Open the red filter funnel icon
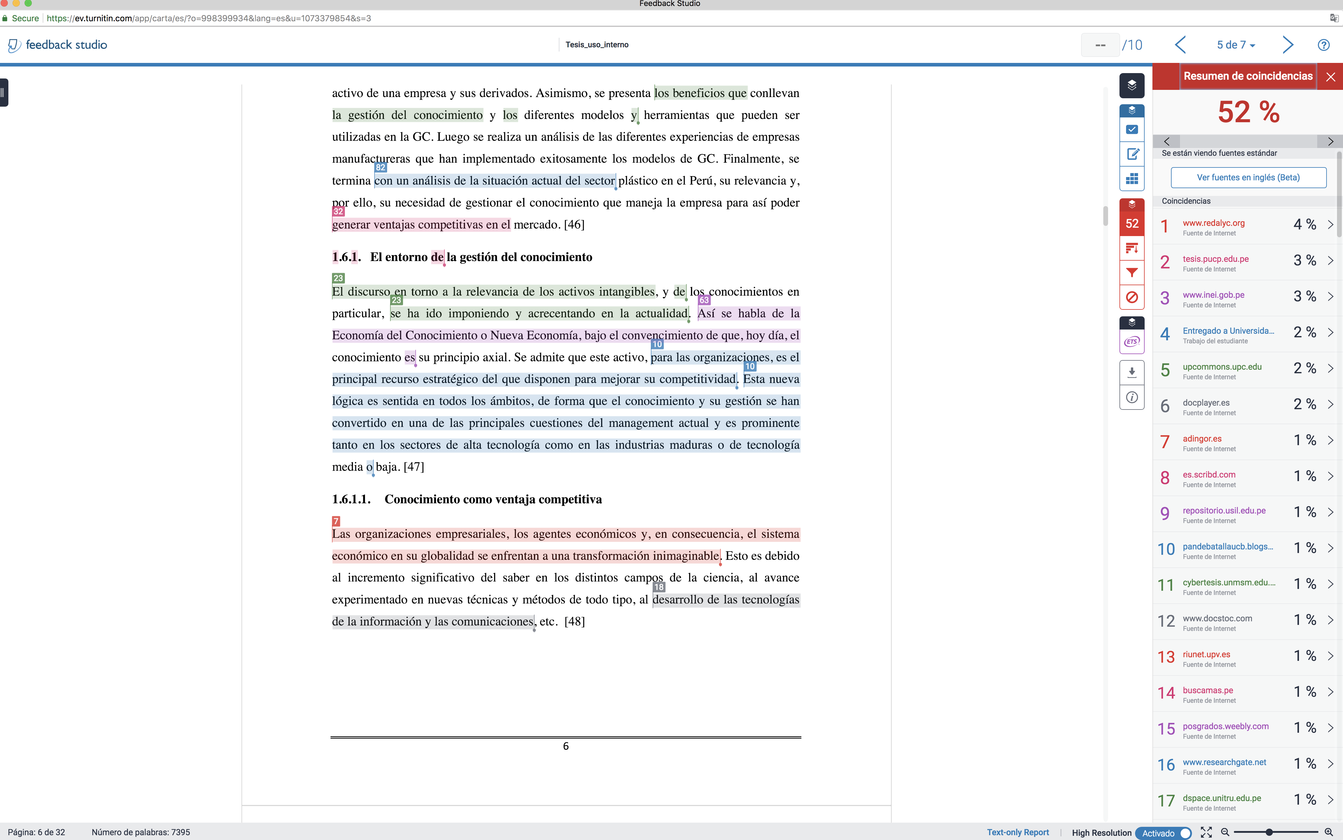Image resolution: width=1343 pixels, height=840 pixels. (1131, 273)
